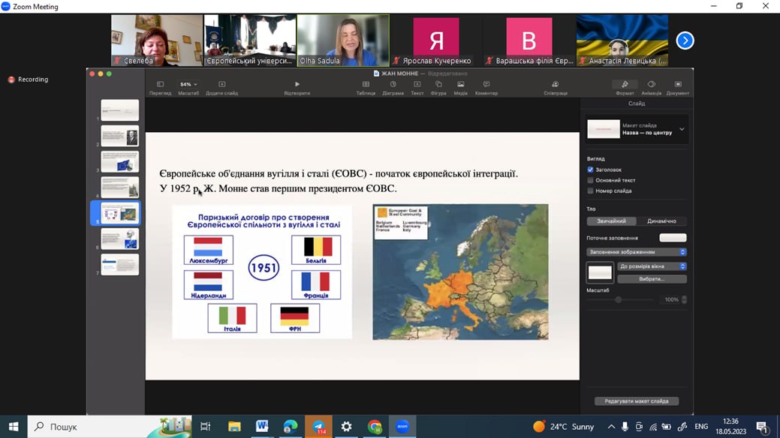Uncheck the Заголовок checkbox
Screen dimensions: 780x438
(x=591, y=169)
